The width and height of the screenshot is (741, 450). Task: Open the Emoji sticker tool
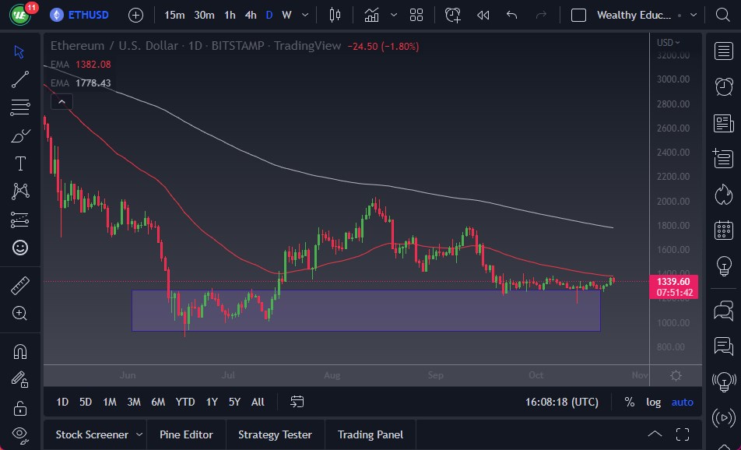19,248
